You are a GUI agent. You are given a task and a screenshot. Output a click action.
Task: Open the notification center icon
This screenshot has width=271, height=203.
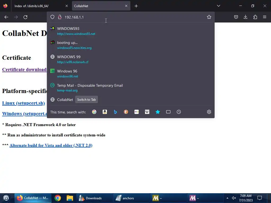260,198
